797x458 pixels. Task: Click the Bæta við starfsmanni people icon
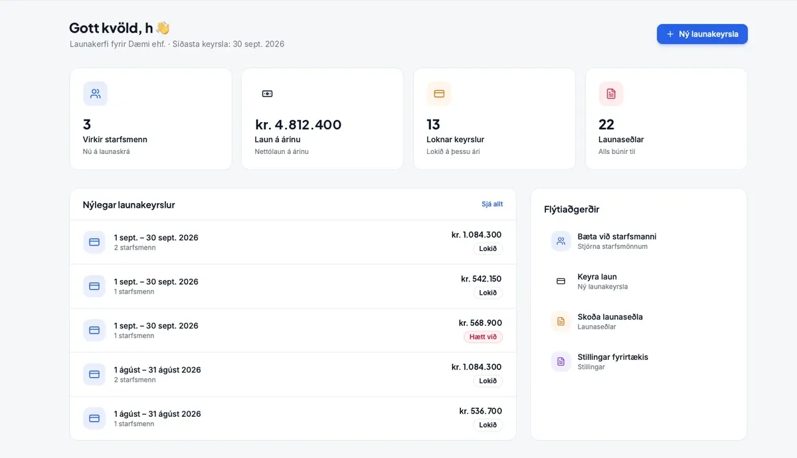[x=561, y=241]
